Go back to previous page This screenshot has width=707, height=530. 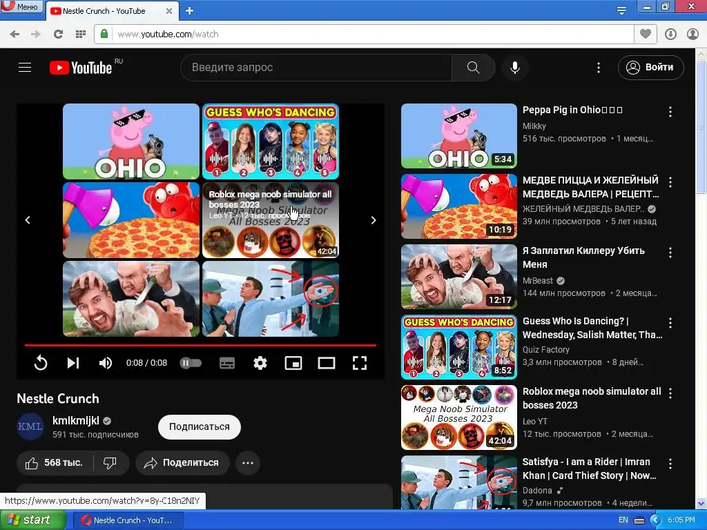click(14, 35)
